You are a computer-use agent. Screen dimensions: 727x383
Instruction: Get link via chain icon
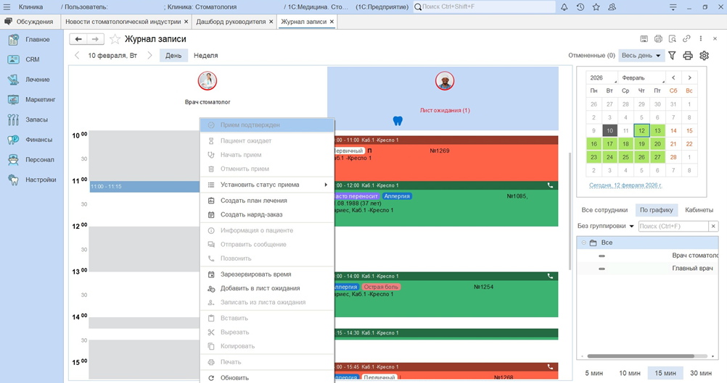(x=686, y=39)
